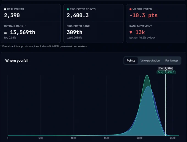Click the red Vs Projected legend square

(130, 9)
